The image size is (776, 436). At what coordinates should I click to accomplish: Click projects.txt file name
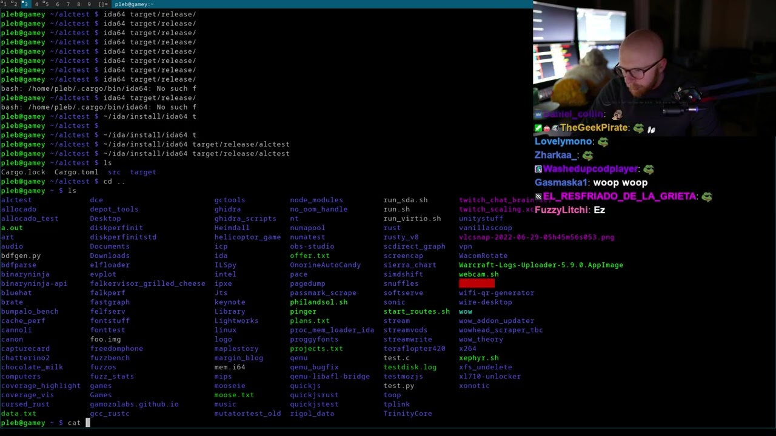316,348
